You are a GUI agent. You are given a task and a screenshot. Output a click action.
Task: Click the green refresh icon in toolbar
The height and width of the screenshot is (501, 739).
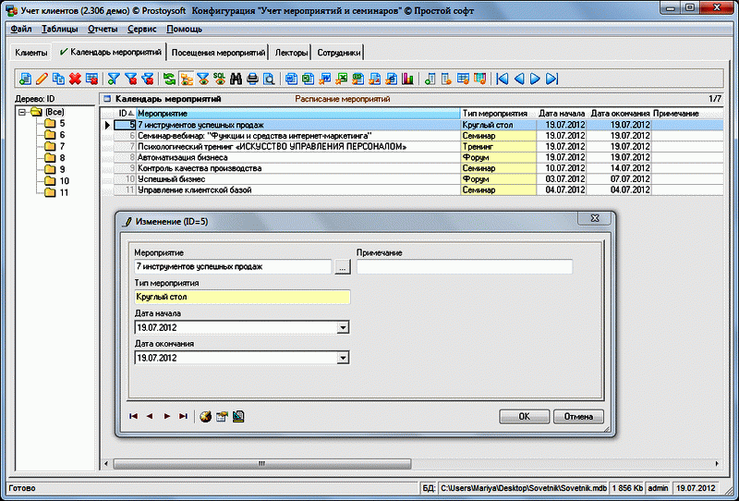click(x=169, y=79)
